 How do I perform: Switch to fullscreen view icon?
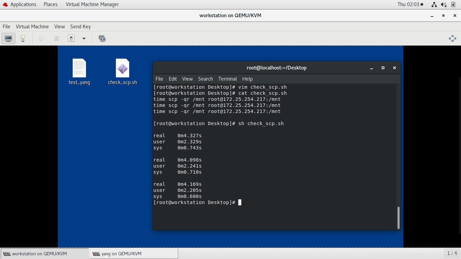(453, 38)
